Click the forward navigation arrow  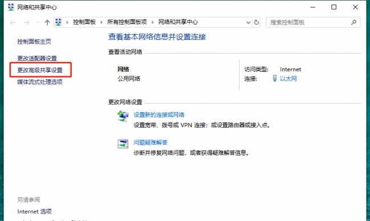pos(26,22)
